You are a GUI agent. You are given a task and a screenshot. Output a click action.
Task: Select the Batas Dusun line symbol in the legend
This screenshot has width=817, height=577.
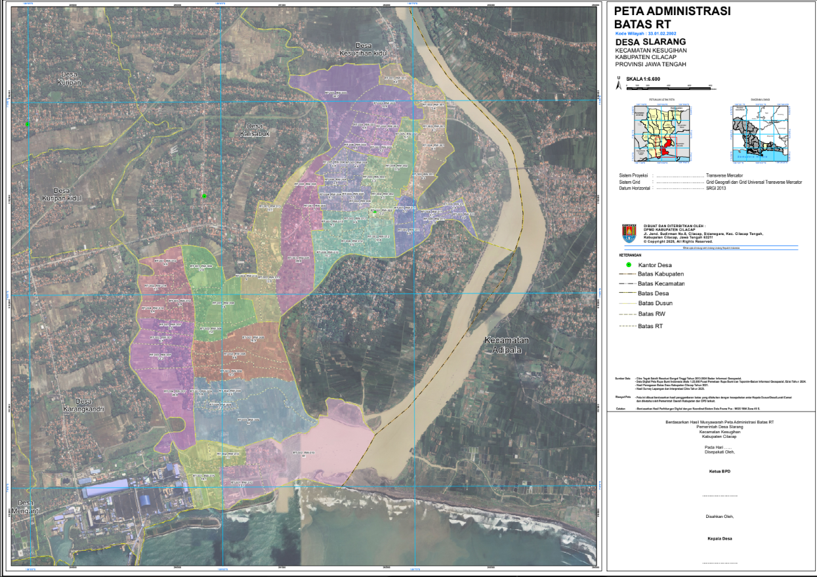coord(627,303)
